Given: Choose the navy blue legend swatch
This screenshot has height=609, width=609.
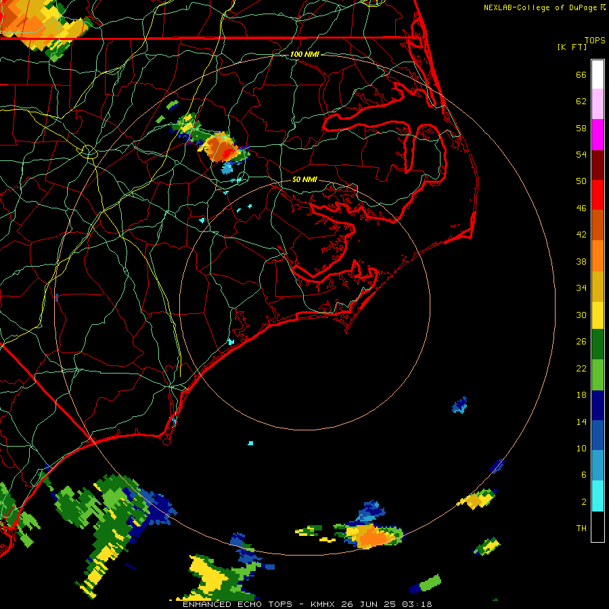Looking at the screenshot, I should pos(597,405).
